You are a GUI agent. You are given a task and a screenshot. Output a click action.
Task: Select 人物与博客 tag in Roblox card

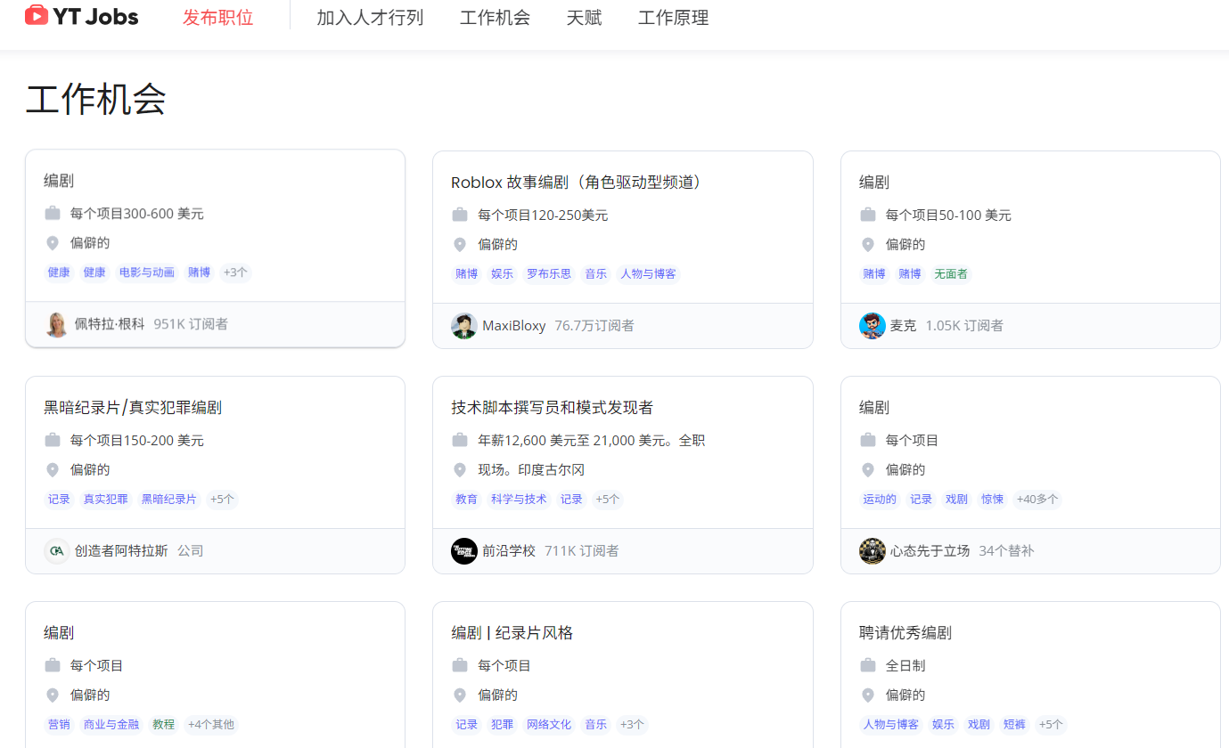tap(648, 274)
